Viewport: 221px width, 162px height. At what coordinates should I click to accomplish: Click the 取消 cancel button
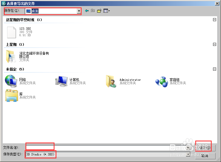tap(205, 155)
